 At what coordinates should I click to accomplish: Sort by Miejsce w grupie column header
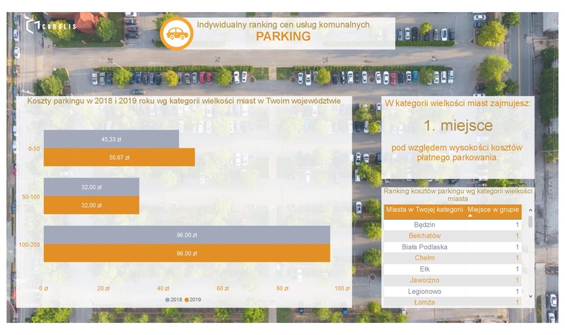click(x=493, y=209)
